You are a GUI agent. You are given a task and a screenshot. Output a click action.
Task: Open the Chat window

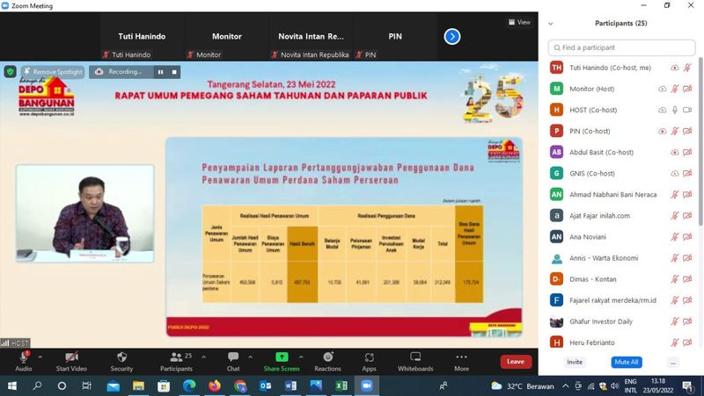click(x=233, y=361)
